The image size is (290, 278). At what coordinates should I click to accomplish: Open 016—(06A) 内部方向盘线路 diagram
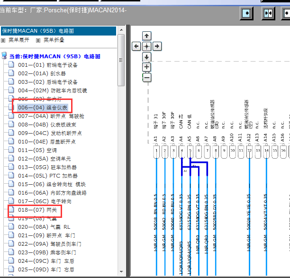coord(52,193)
